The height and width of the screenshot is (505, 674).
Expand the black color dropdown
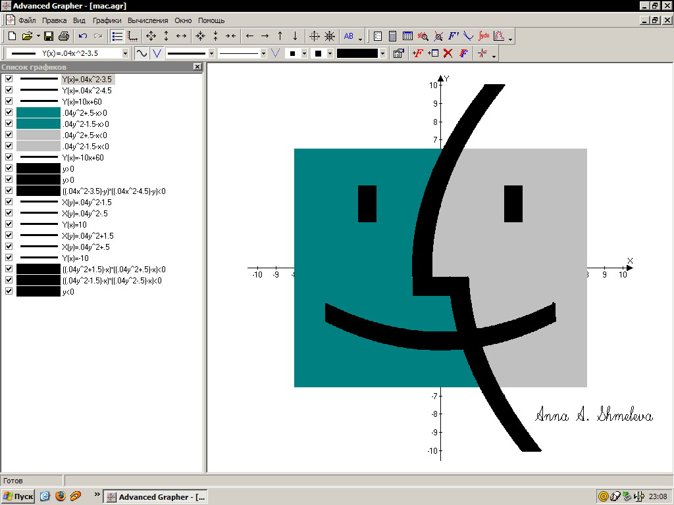(x=382, y=53)
